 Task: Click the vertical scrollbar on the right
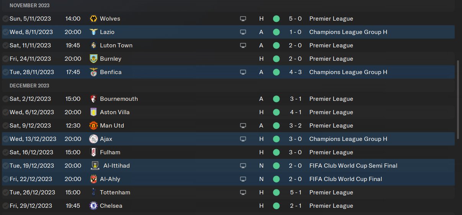pyautogui.click(x=458, y=99)
